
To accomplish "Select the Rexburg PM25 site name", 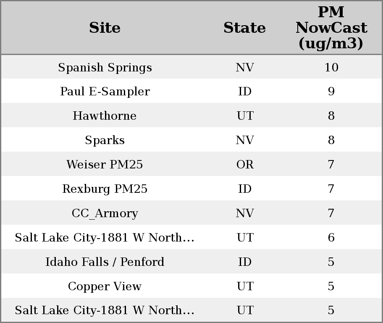I will pyautogui.click(x=105, y=189).
